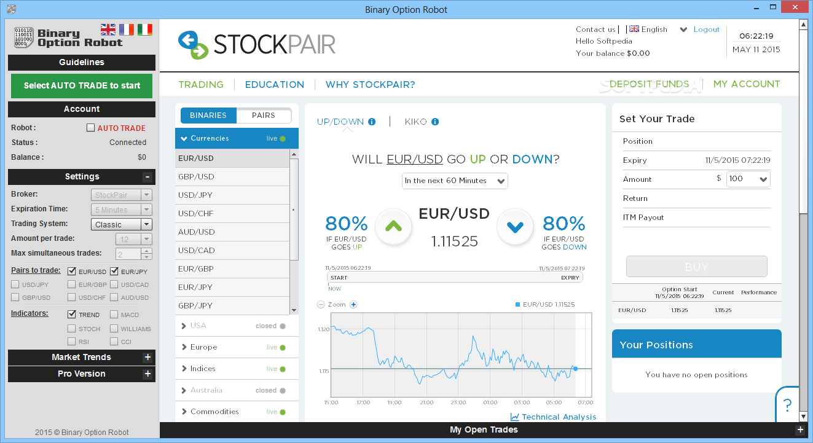
Task: Open the In the next 60 Minutes dropdown
Action: [455, 181]
